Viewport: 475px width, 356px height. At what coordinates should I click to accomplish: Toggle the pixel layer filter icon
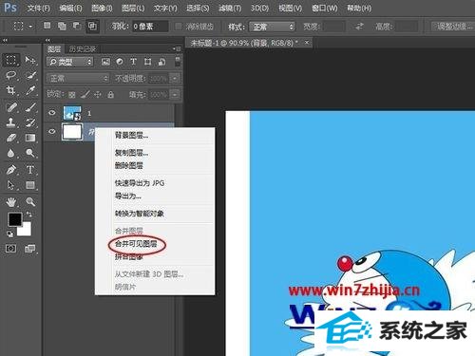point(105,62)
